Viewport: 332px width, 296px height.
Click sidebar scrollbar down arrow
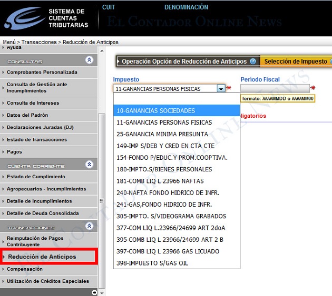click(x=102, y=292)
